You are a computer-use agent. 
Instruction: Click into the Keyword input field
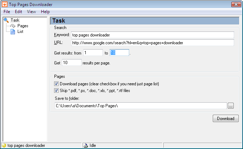(153, 35)
